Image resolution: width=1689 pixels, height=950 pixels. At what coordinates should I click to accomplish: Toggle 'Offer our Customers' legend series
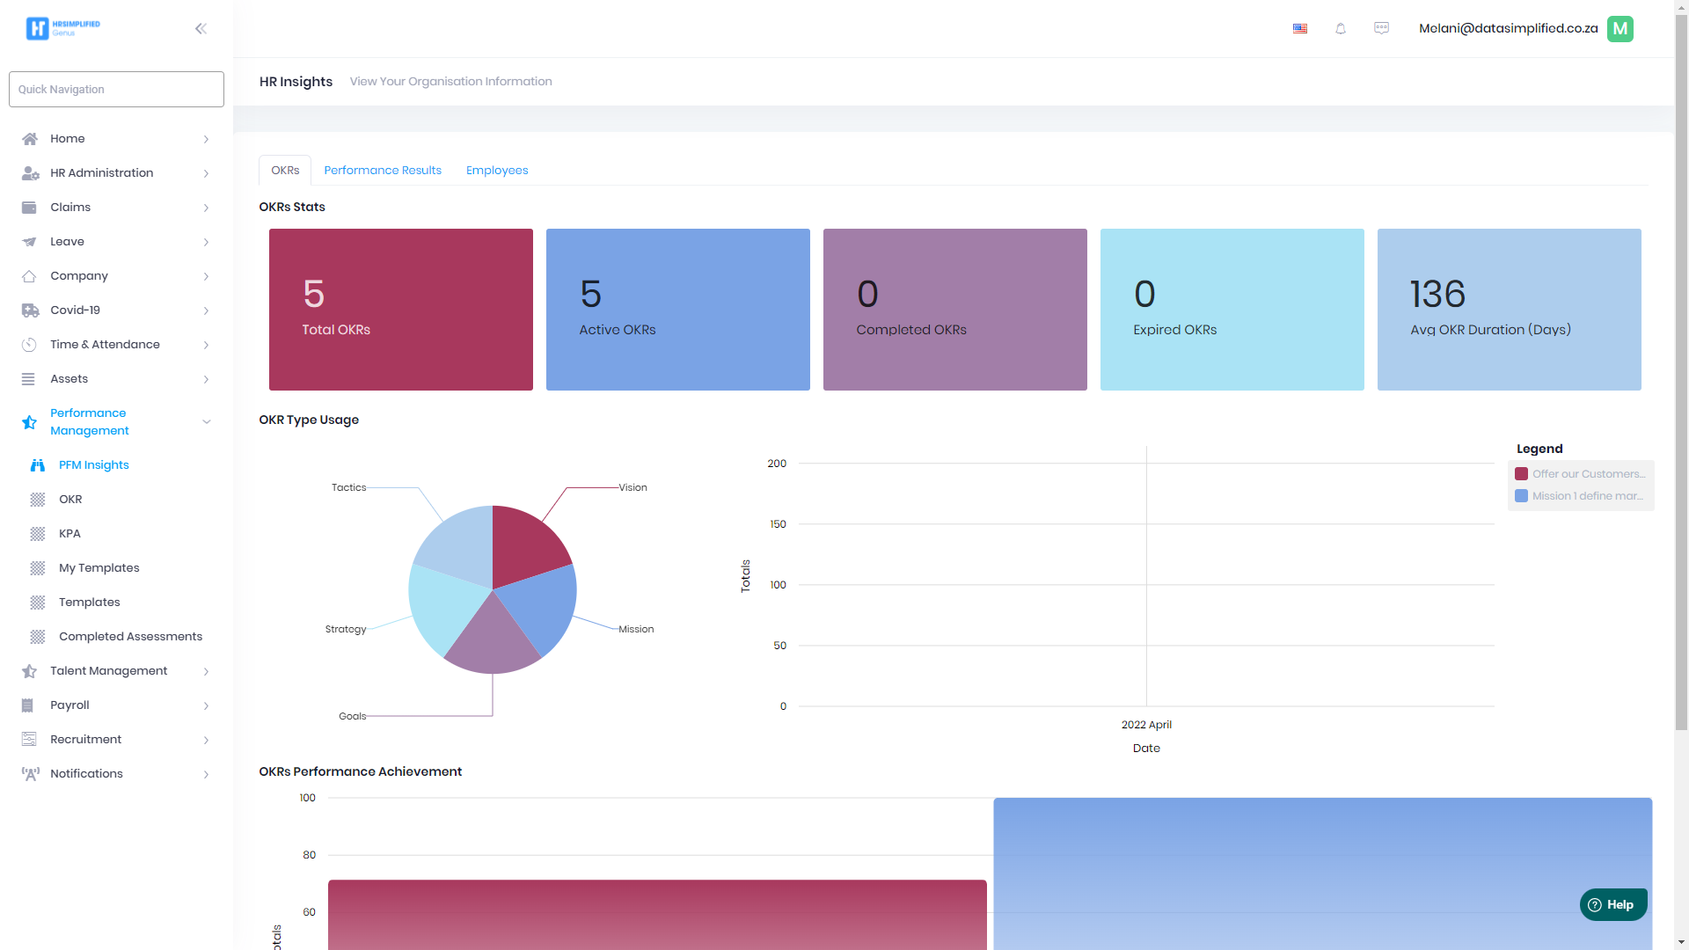pyautogui.click(x=1581, y=474)
